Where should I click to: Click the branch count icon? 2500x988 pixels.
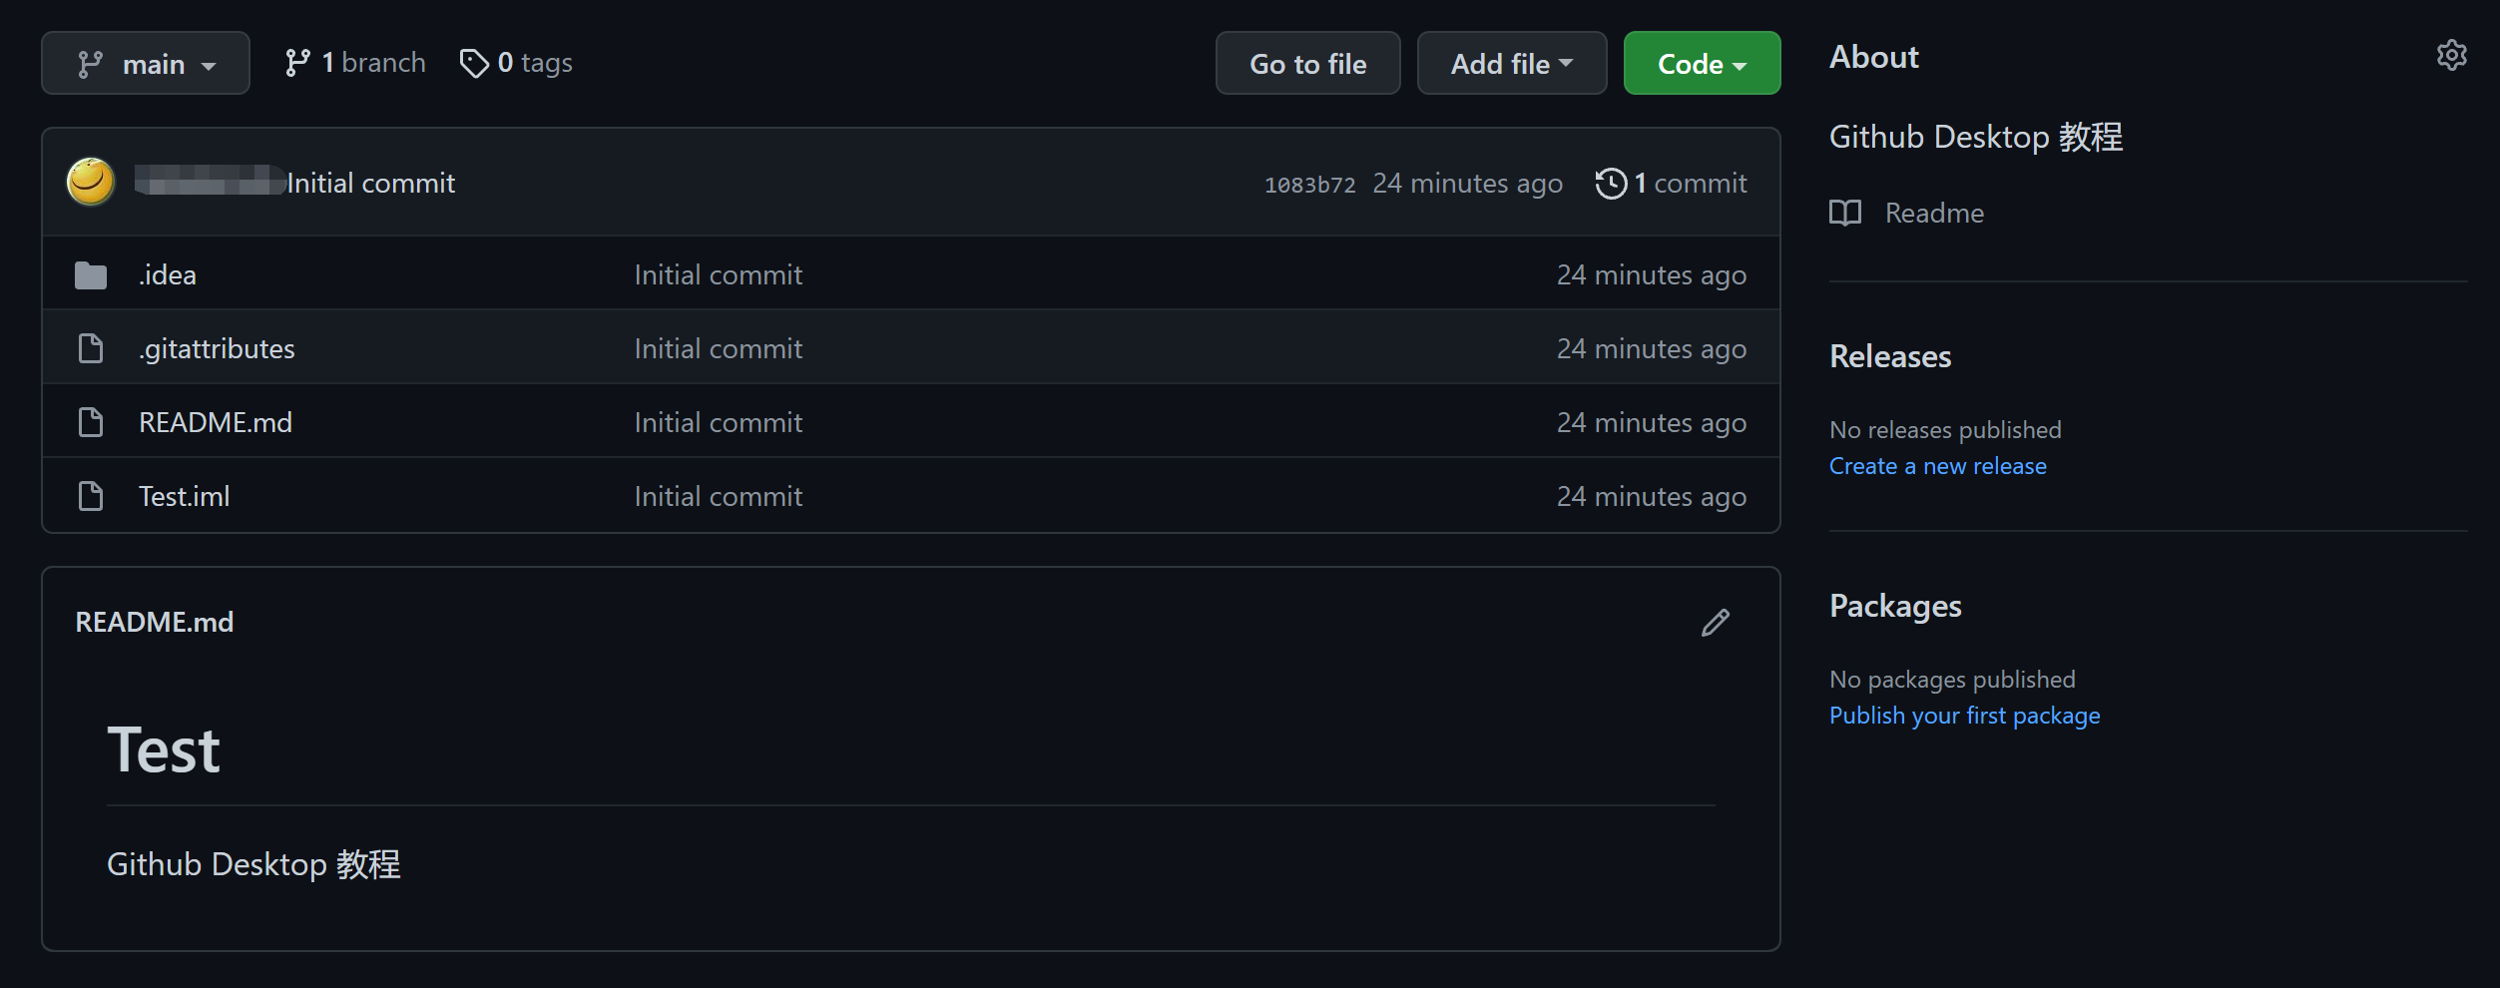coord(297,64)
